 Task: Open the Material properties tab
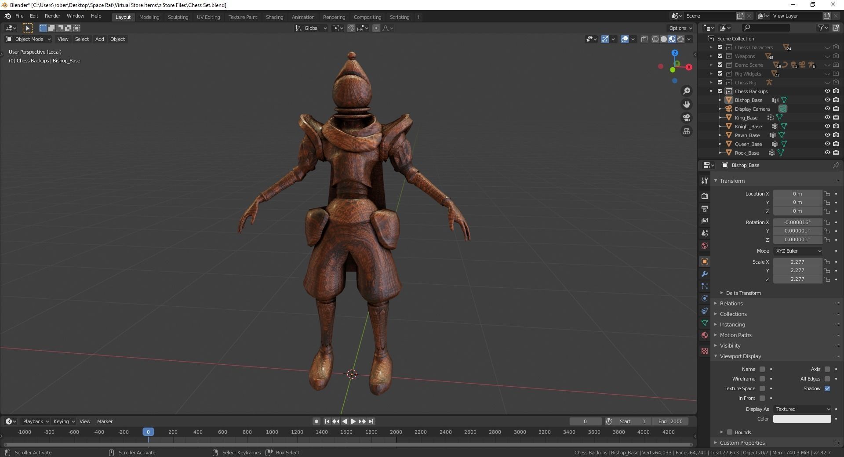click(705, 335)
